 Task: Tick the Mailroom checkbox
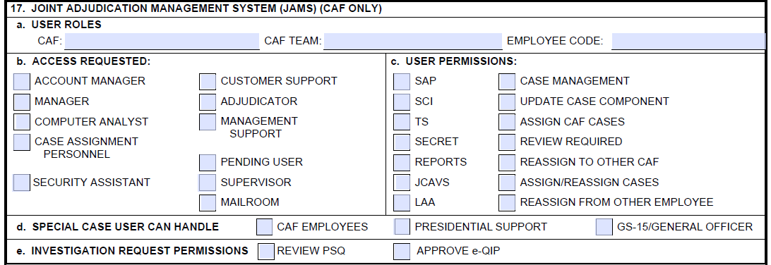click(x=208, y=202)
